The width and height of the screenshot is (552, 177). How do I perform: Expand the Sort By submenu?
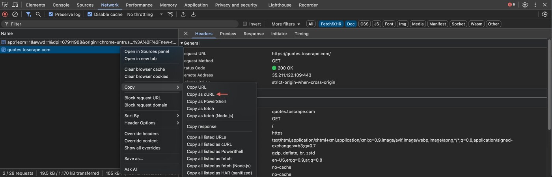pyautogui.click(x=152, y=116)
